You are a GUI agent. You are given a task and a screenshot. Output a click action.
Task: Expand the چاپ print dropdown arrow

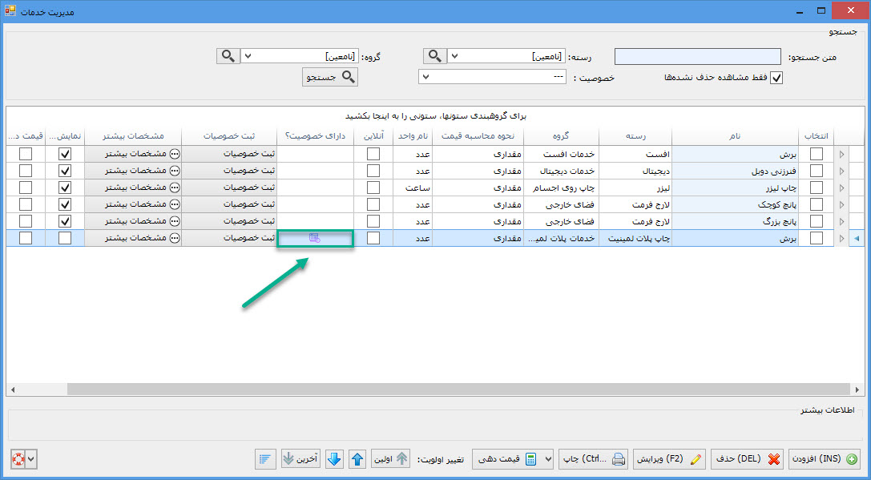pos(548,459)
